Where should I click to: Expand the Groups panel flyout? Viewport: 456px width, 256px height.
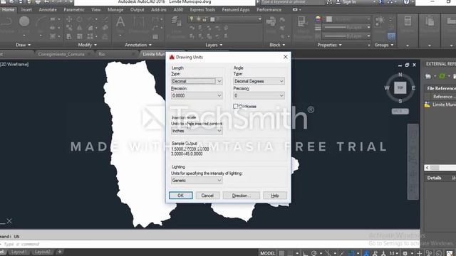coord(384,45)
